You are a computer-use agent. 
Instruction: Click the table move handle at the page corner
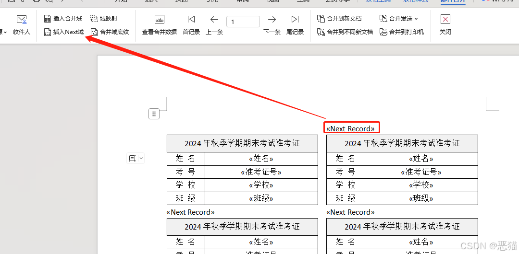(154, 114)
